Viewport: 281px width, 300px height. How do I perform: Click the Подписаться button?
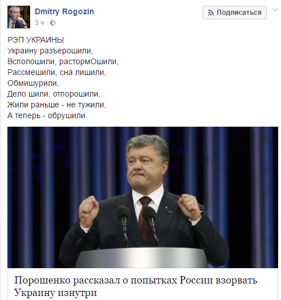[234, 13]
